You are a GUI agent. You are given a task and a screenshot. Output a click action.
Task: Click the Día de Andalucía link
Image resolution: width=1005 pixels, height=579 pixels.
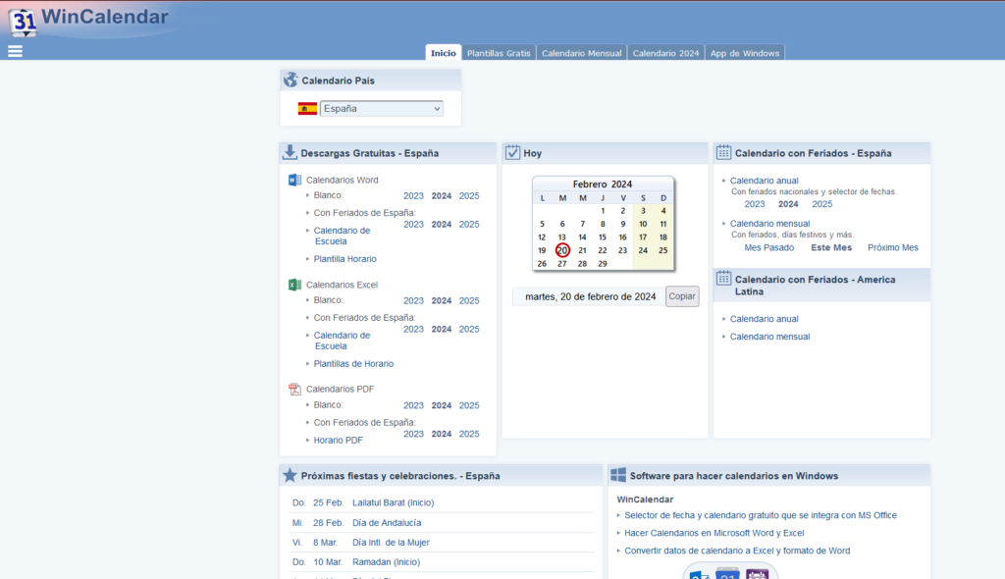click(x=386, y=523)
